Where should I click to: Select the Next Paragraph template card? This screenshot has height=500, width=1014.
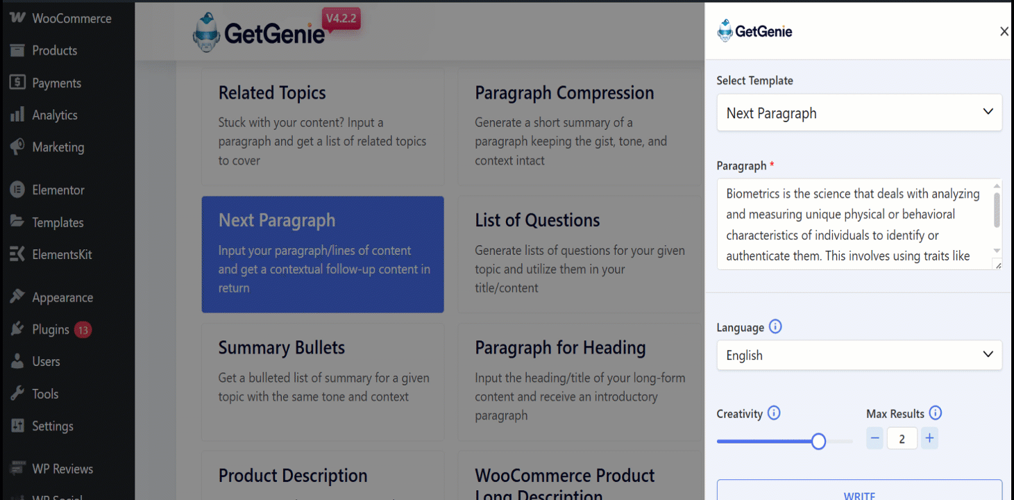(x=323, y=254)
